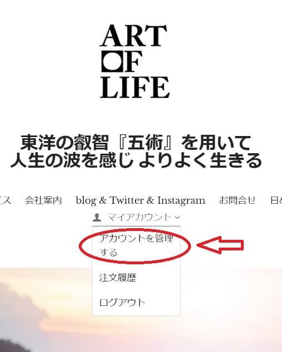Open blog & Twitter & Instagram link
Image resolution: width=282 pixels, height=352 pixels.
pos(140,200)
